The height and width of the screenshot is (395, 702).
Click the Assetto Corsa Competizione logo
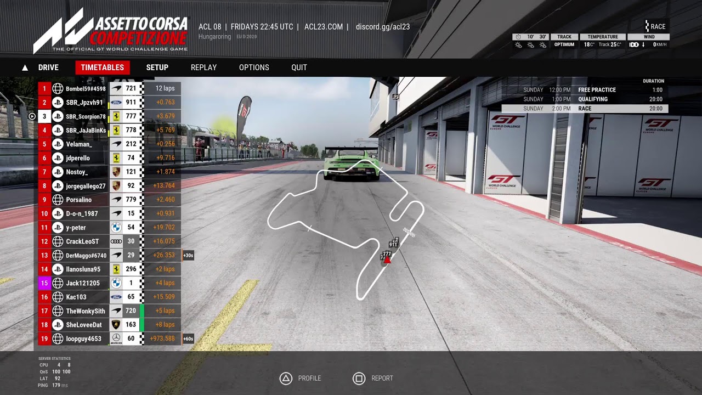110,31
